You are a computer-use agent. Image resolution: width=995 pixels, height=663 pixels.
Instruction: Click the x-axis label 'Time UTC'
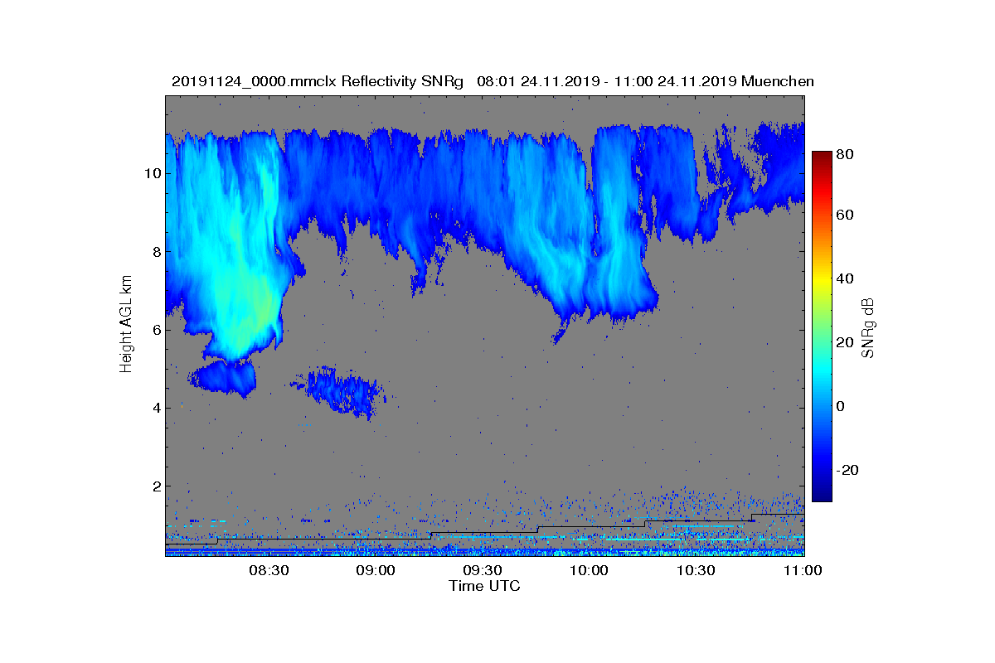[x=484, y=586]
